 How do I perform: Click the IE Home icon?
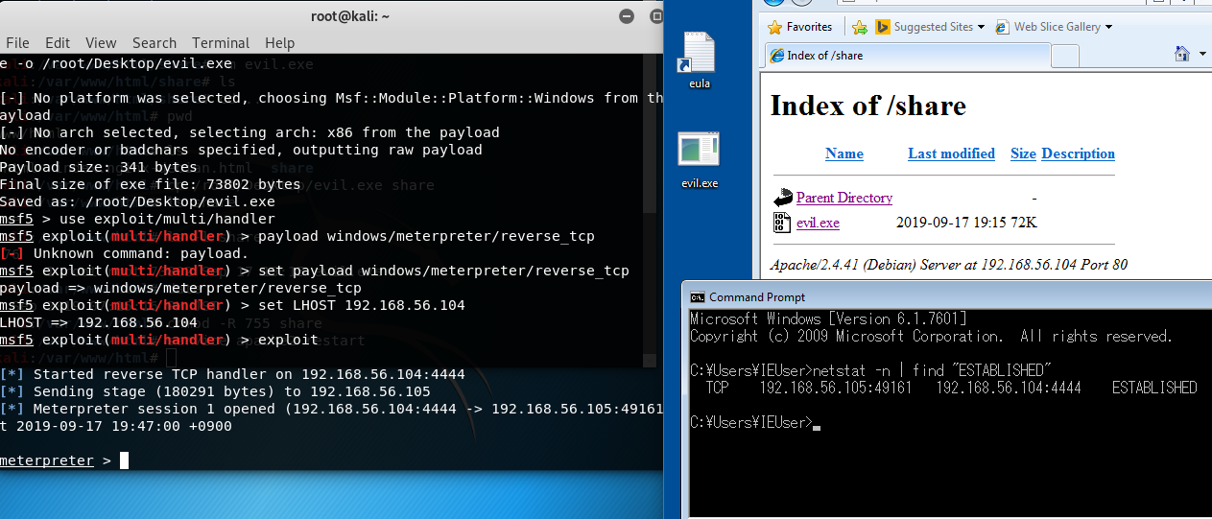click(1183, 54)
